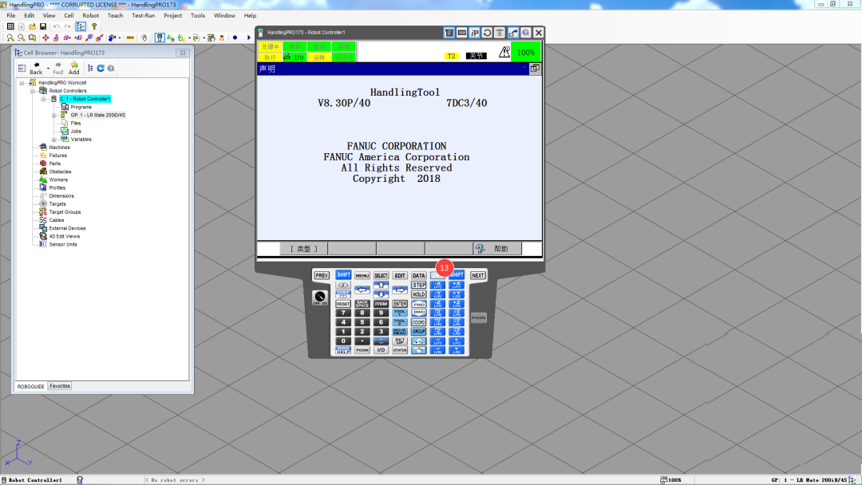Image resolution: width=862 pixels, height=485 pixels.
Task: Click the Zoom In magnifier icon
Action: coord(10,38)
